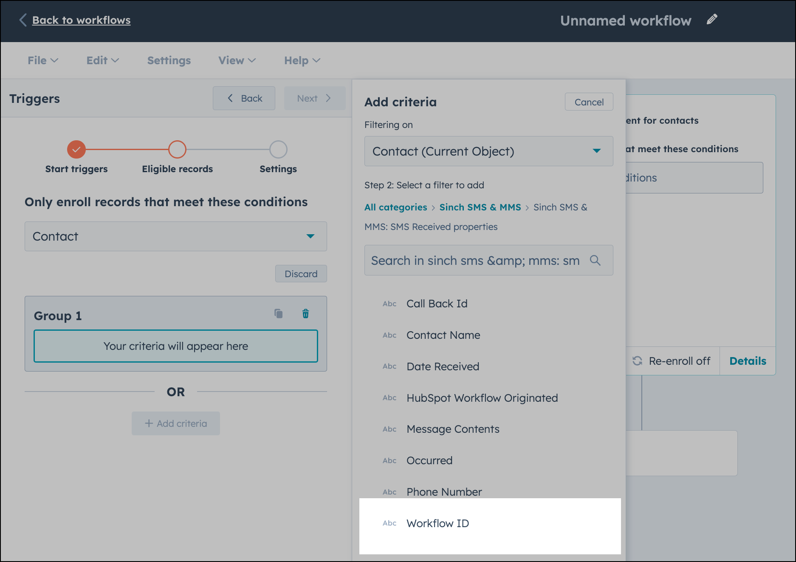Click the re-enroll refresh icon
The width and height of the screenshot is (796, 562).
click(x=637, y=360)
